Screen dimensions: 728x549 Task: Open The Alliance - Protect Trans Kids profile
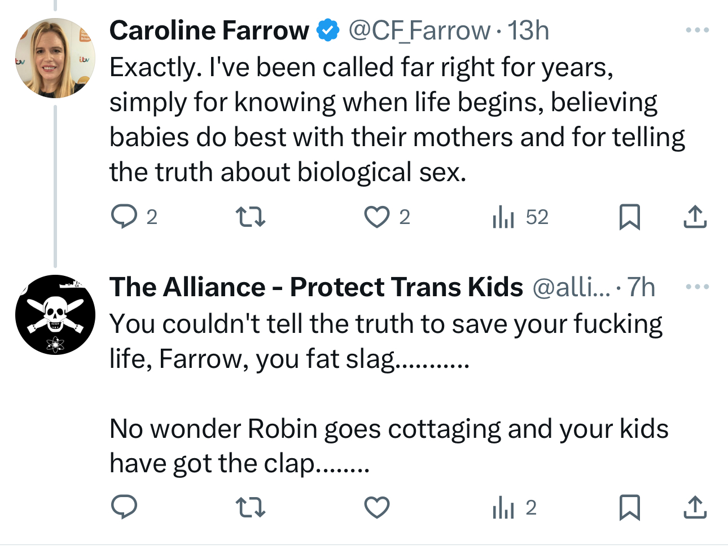click(x=316, y=287)
